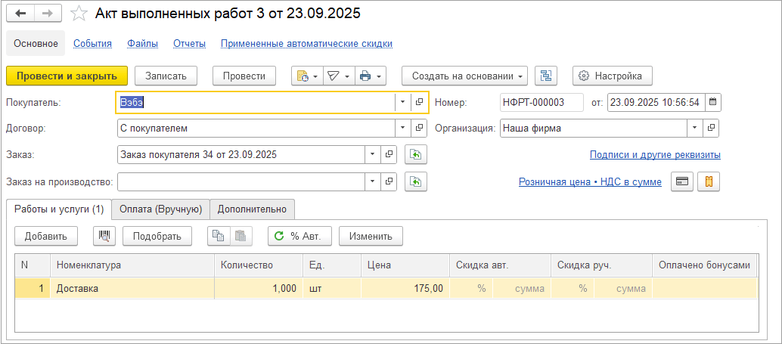Open Розничная цена • НДС в сумме link
782x344 pixels.
[x=590, y=182]
